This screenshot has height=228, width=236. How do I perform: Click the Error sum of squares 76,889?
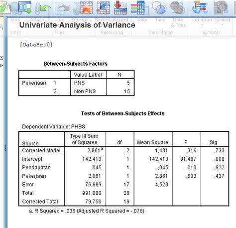(93, 185)
